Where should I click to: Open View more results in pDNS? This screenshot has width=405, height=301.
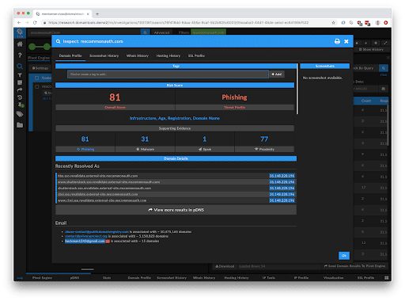click(x=176, y=210)
